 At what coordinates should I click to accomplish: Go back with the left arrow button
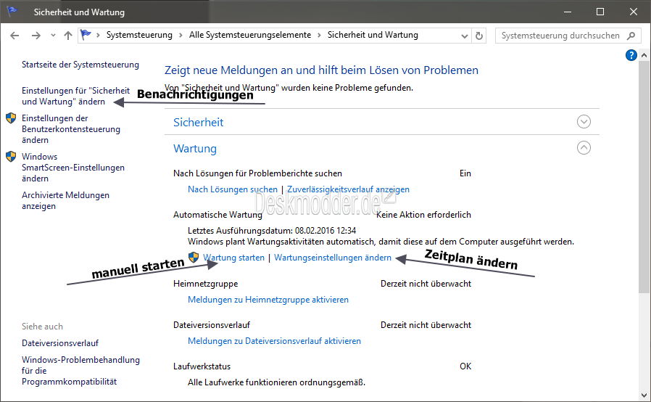click(14, 36)
